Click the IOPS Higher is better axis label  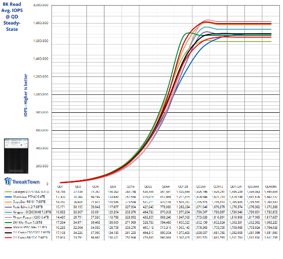click(26, 95)
